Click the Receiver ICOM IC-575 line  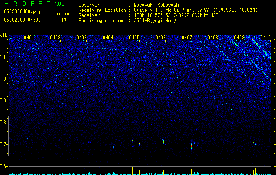pos(176,15)
